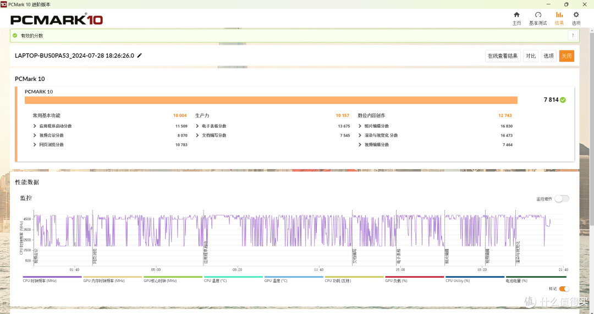Viewport: 594px width, 314px height.
Task: Select the 结果 results chart icon
Action: coord(559,15)
